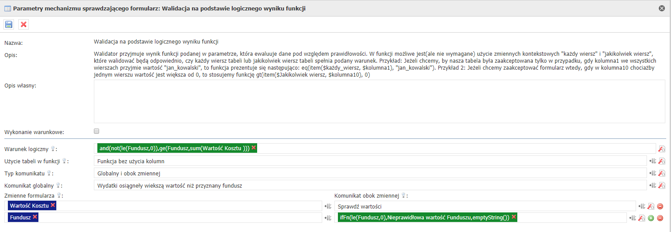The image size is (671, 232).
Task: Click the green plus add row icon
Action: point(651,218)
